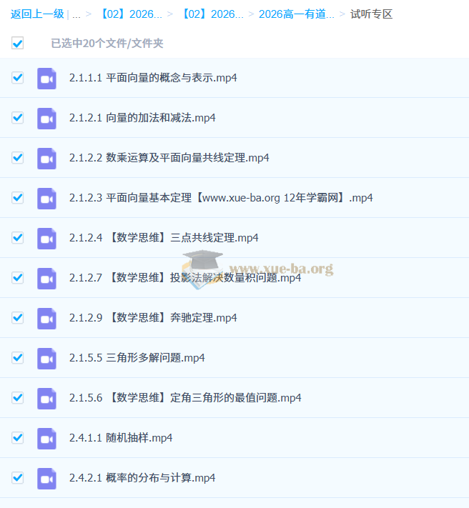
Task: Uncheck the 2.1.2.3 平面向量基本定理 file
Action: click(17, 198)
